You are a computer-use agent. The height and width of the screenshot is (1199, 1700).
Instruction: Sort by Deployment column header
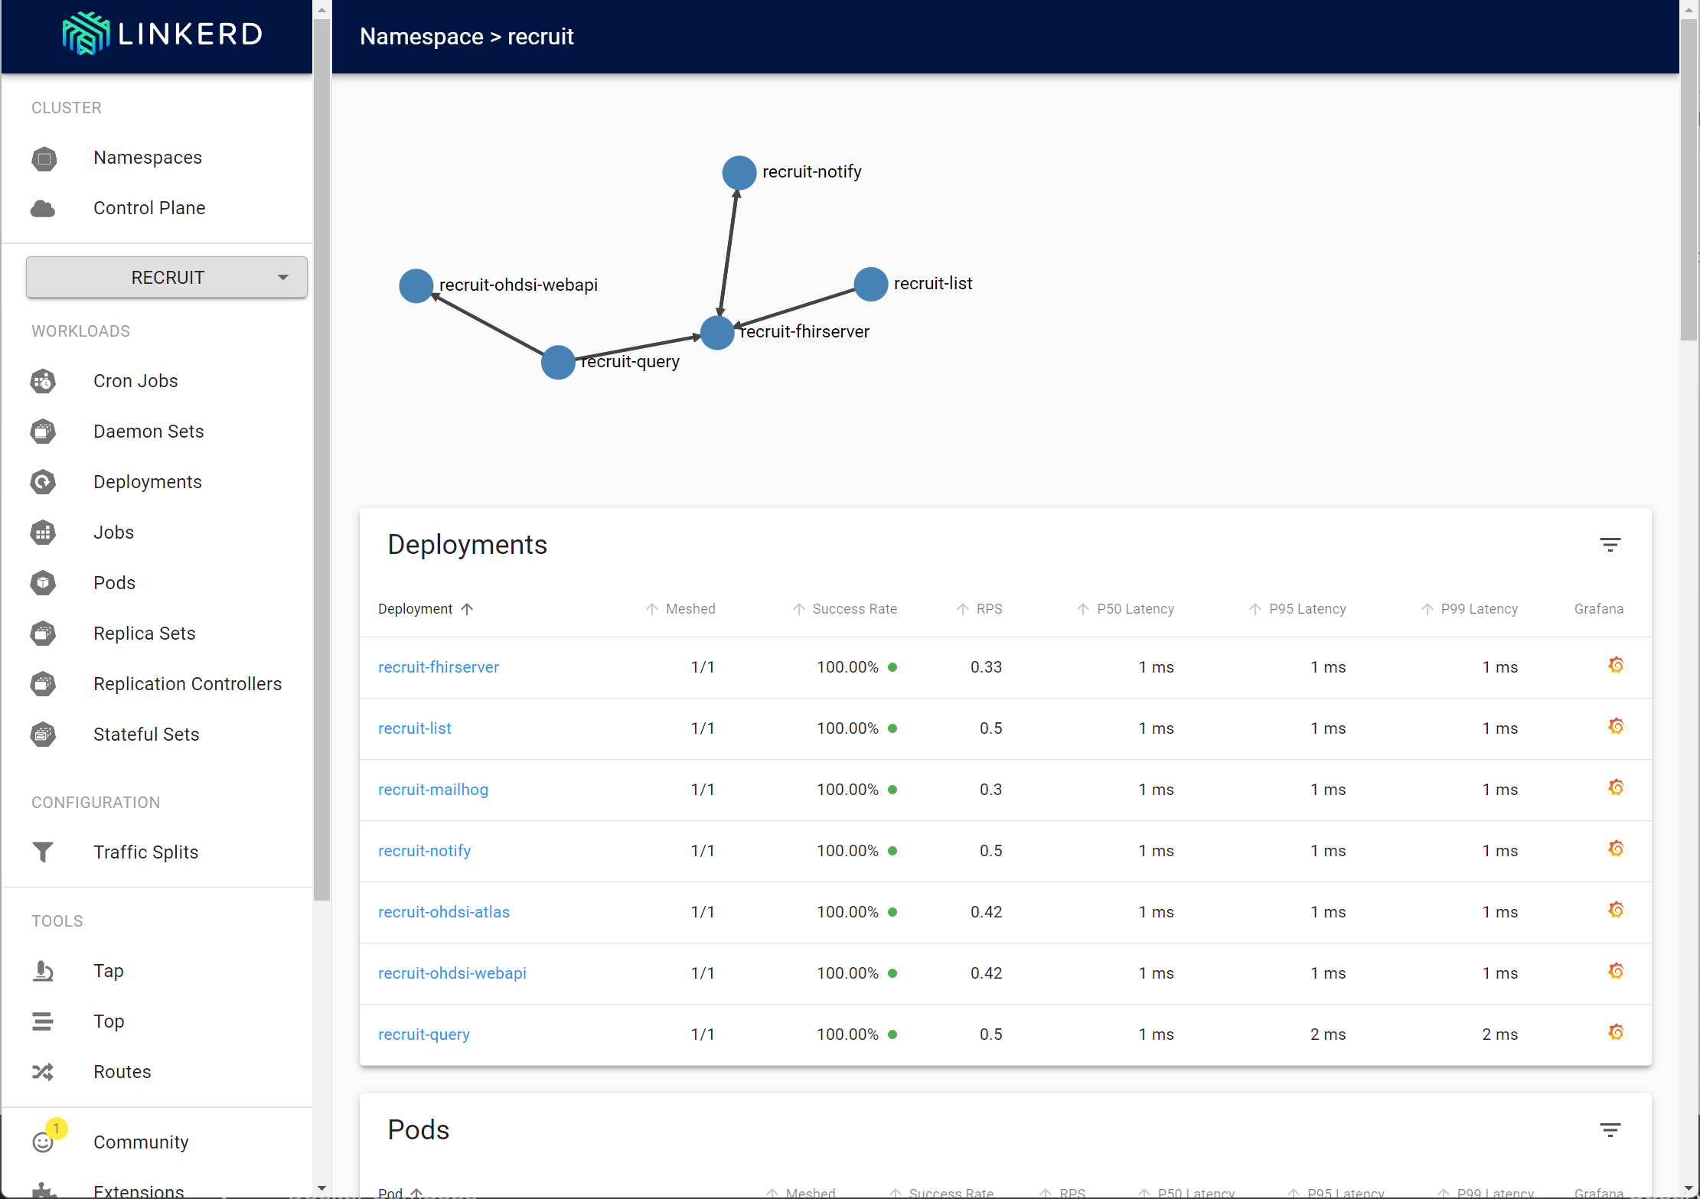(426, 609)
